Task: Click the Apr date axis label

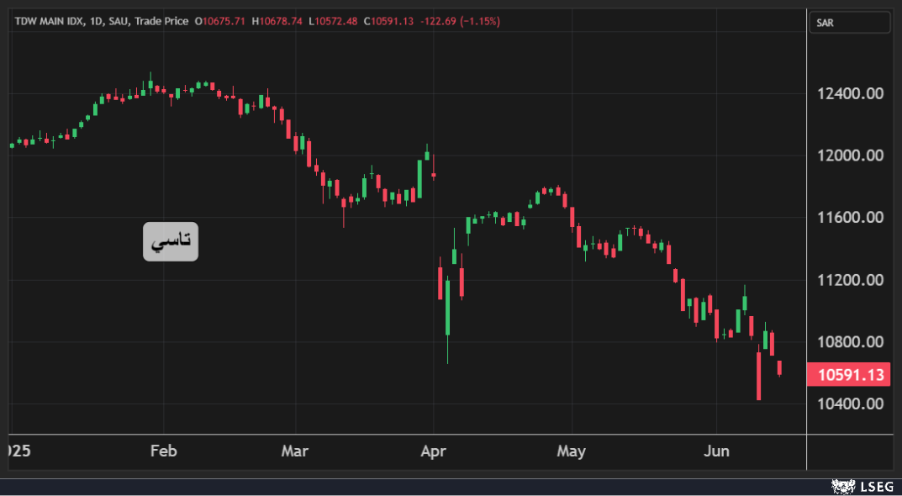Action: click(x=433, y=451)
